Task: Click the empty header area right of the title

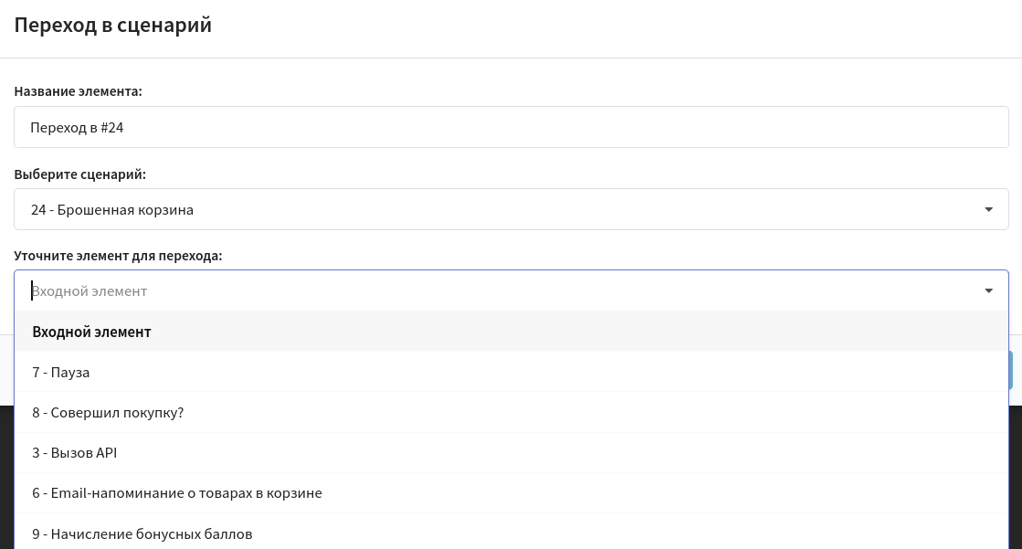Action: [639, 26]
